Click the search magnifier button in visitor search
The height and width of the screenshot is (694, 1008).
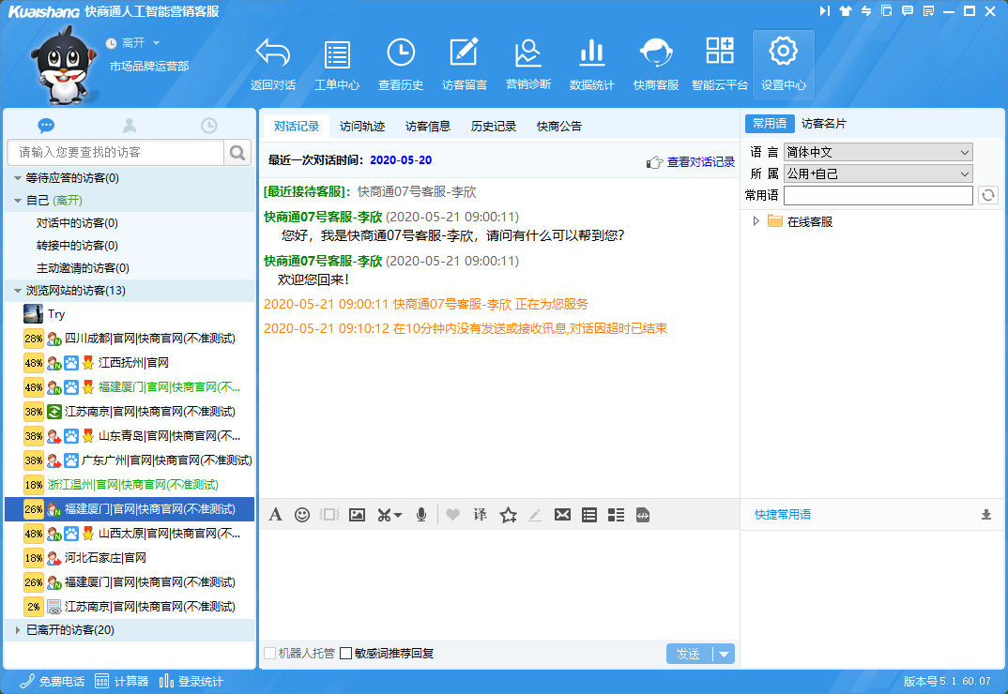pos(237,152)
